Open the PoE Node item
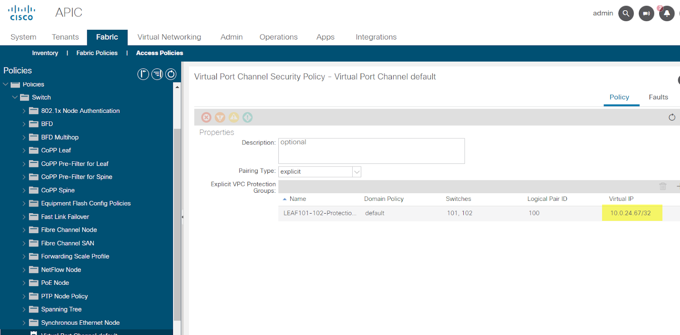The height and width of the screenshot is (335, 680). [55, 283]
